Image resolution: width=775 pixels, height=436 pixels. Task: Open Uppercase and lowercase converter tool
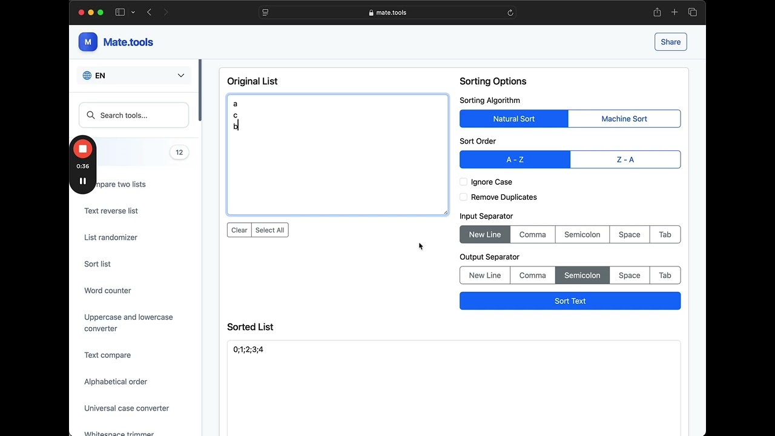coord(128,323)
